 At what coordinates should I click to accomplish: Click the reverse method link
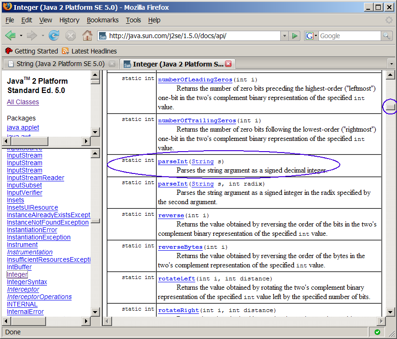tap(171, 216)
